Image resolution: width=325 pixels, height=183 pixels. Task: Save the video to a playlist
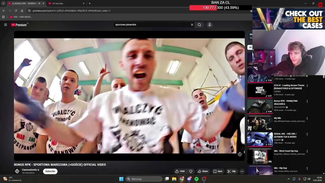[x=218, y=171]
